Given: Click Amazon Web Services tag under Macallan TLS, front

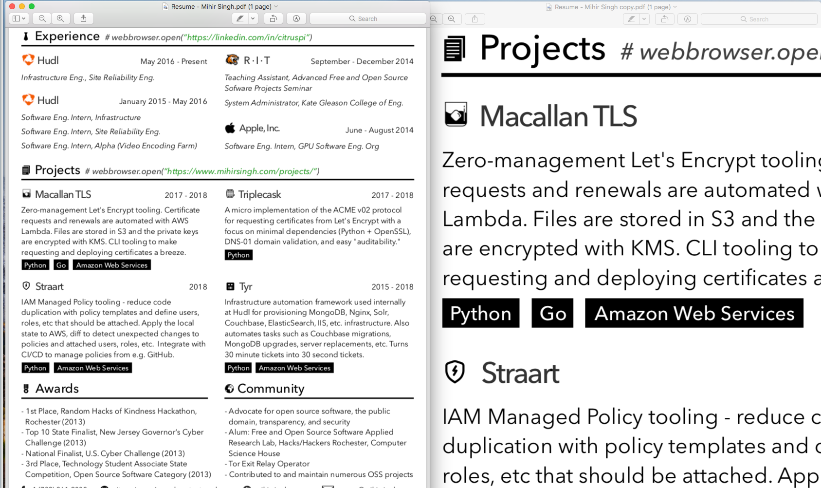Looking at the screenshot, I should point(112,265).
